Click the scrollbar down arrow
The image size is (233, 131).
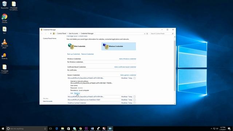click(x=175, y=103)
